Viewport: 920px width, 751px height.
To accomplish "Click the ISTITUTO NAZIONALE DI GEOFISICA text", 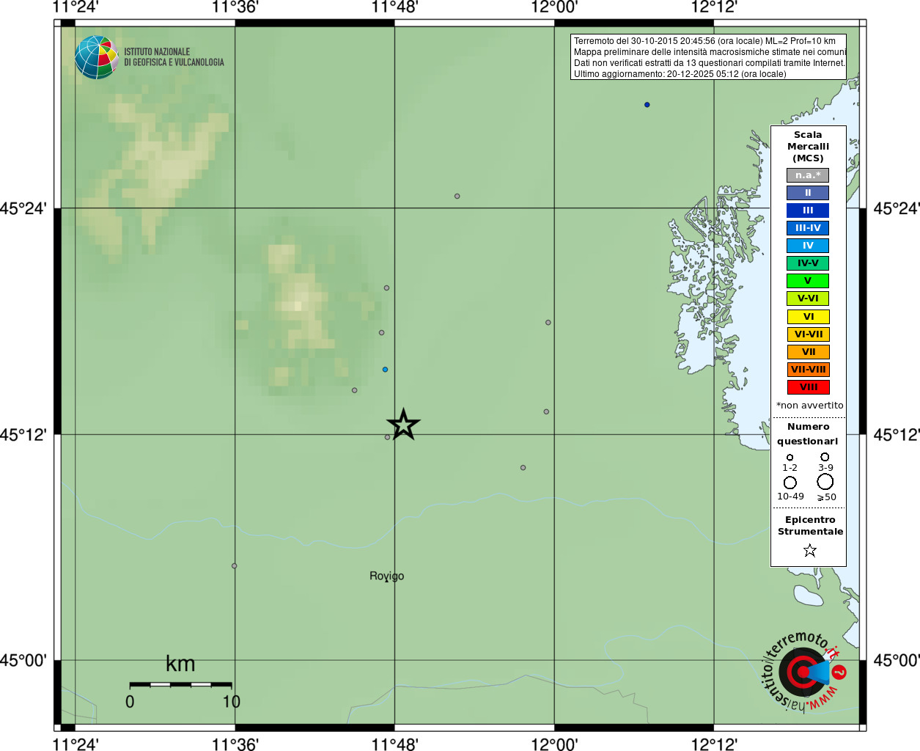I will coord(174,57).
